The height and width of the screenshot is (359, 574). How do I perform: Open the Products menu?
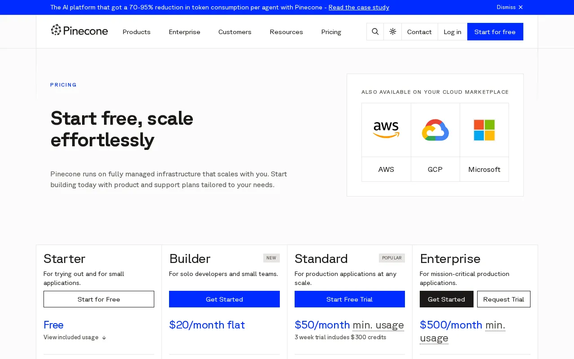[136, 32]
